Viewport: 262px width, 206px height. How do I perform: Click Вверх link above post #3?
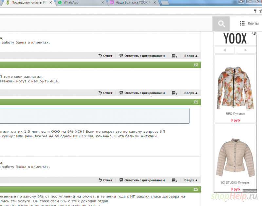tap(191, 56)
